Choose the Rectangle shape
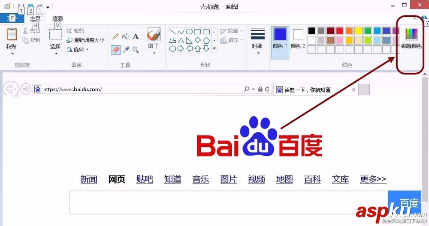Image resolution: width=429 pixels, height=226 pixels. pos(198,32)
